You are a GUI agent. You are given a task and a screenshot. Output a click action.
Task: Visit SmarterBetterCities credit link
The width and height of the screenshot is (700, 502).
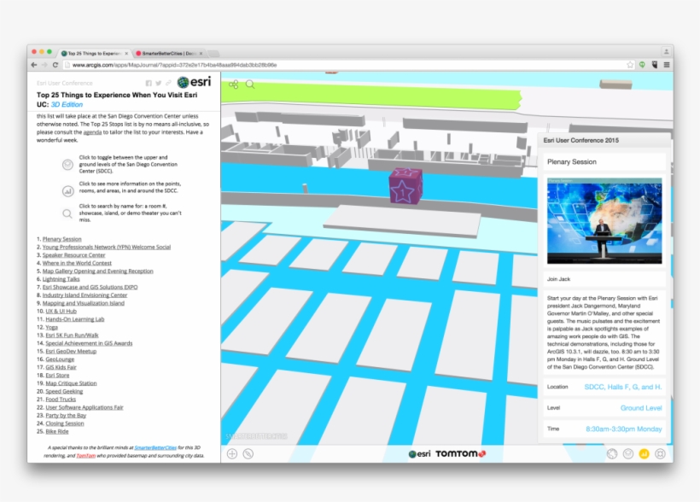[155, 447]
